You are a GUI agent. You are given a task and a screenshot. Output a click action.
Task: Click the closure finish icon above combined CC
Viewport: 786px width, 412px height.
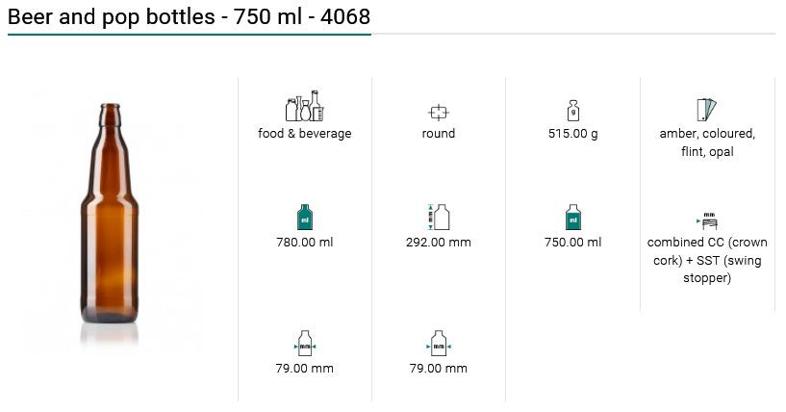point(708,220)
